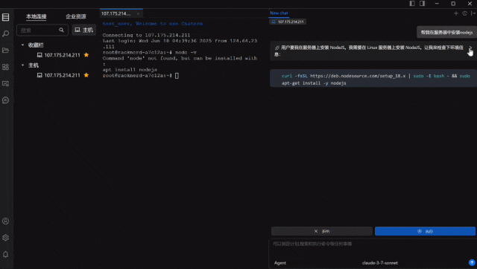Open the settings gear icon in the sidebar

[x=5, y=238]
